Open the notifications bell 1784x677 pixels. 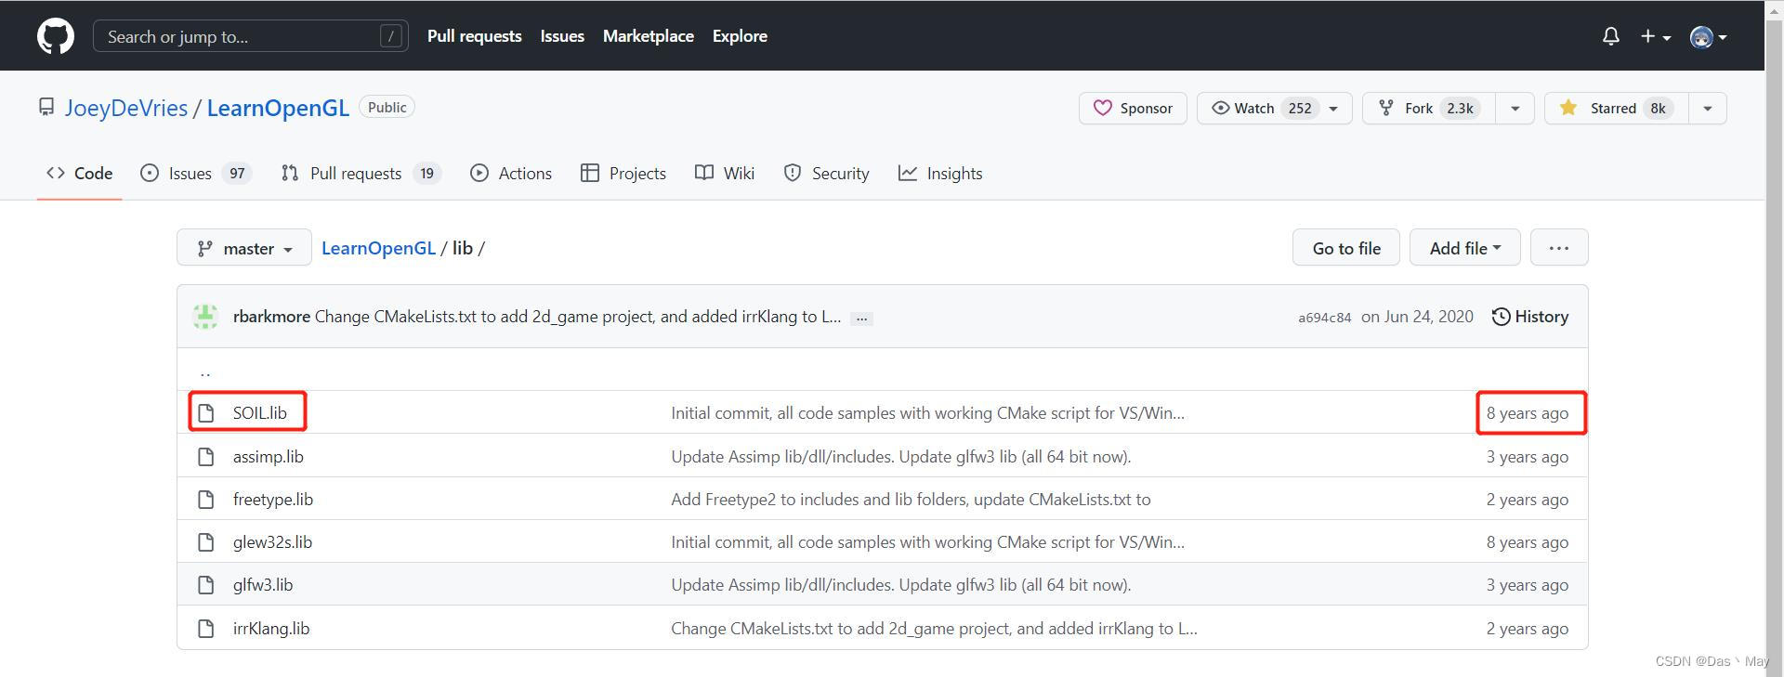pyautogui.click(x=1611, y=36)
